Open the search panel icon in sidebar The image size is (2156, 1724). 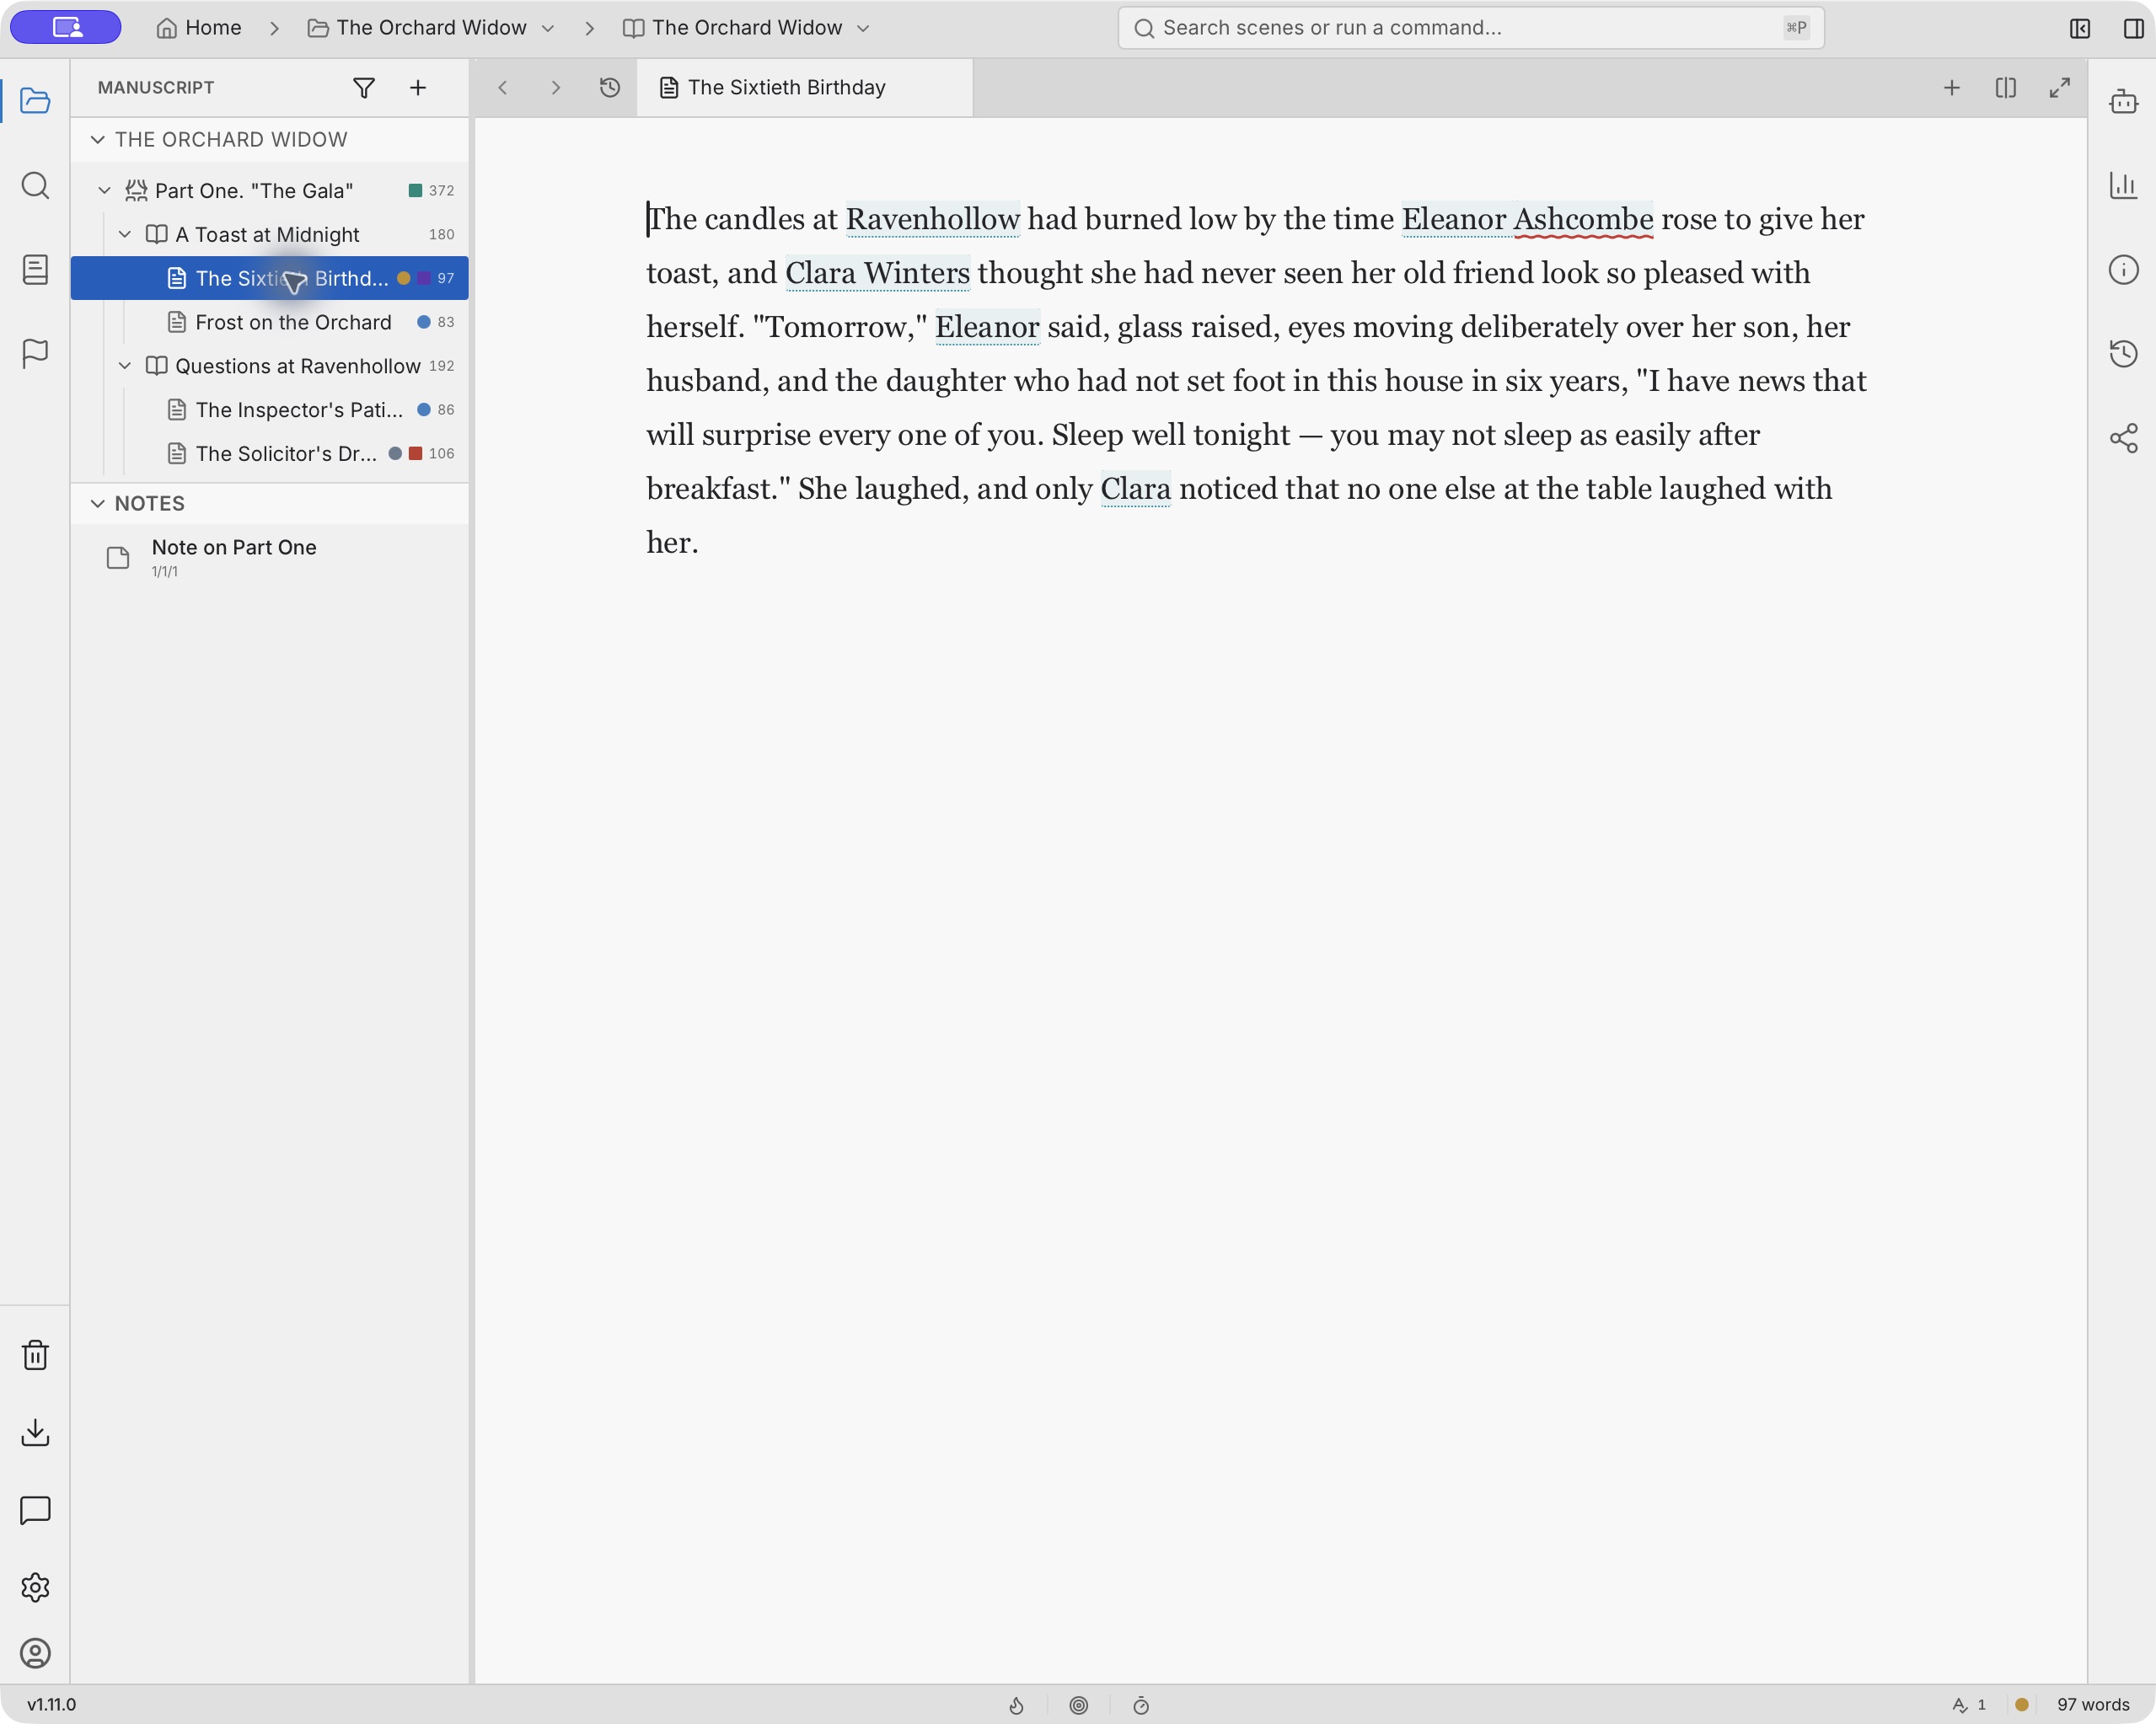coord(35,185)
